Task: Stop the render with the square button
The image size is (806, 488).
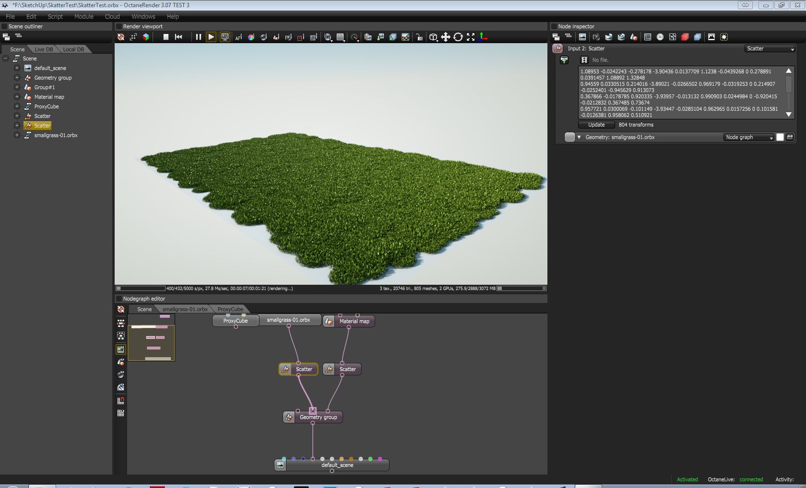Action: click(166, 37)
